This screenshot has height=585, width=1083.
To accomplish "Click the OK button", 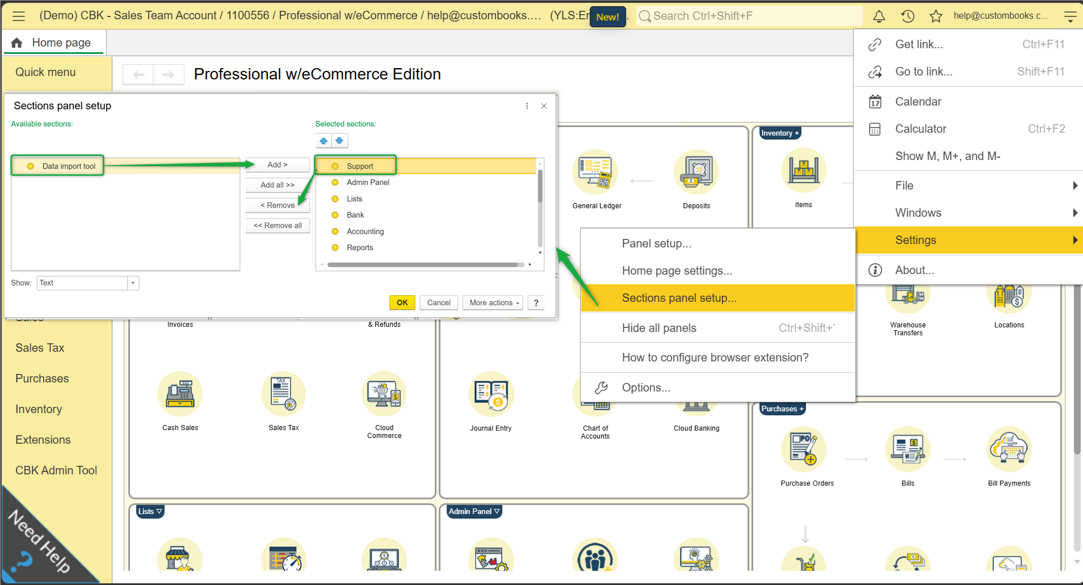I will (402, 303).
